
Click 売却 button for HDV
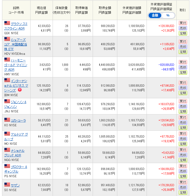click(x=183, y=47)
